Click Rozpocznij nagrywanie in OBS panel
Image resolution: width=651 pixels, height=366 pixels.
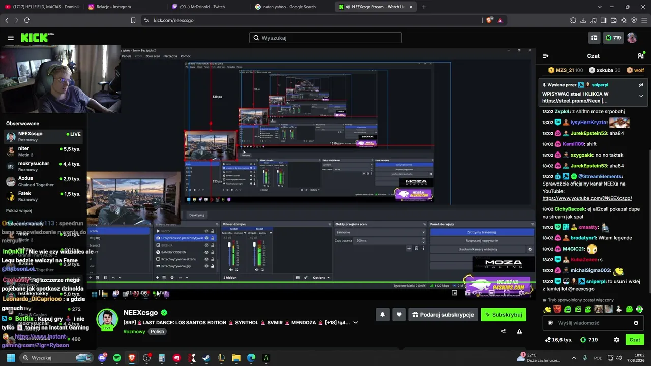click(x=482, y=240)
